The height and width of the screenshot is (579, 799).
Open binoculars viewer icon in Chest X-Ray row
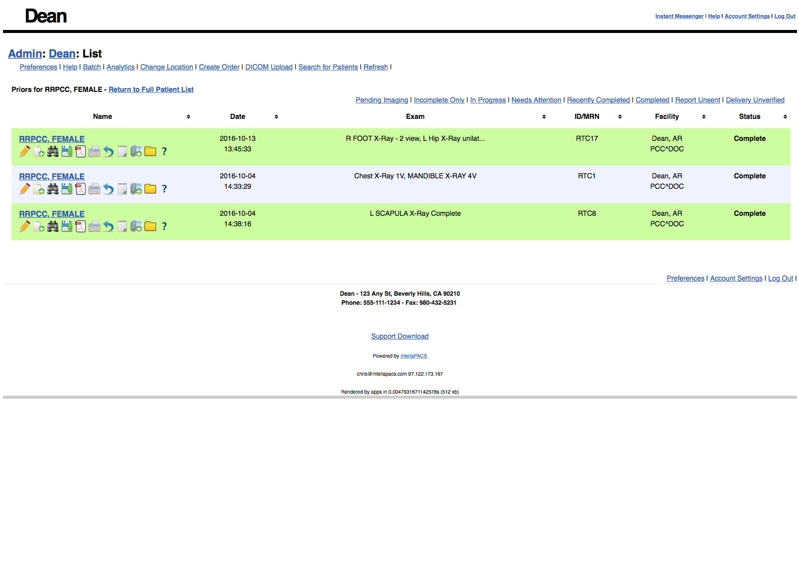(x=52, y=189)
